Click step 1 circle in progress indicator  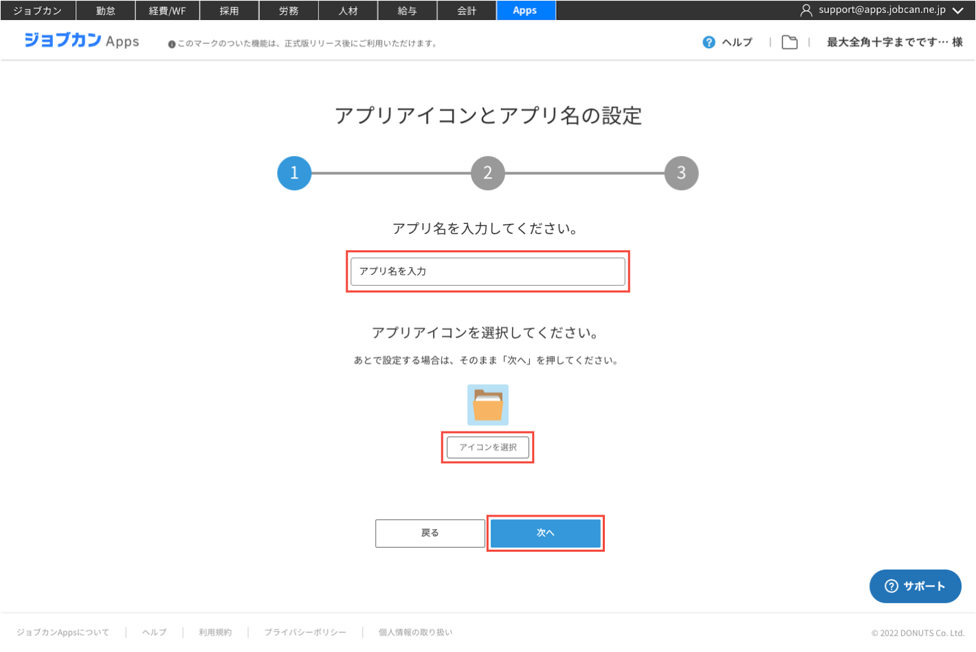(x=294, y=173)
